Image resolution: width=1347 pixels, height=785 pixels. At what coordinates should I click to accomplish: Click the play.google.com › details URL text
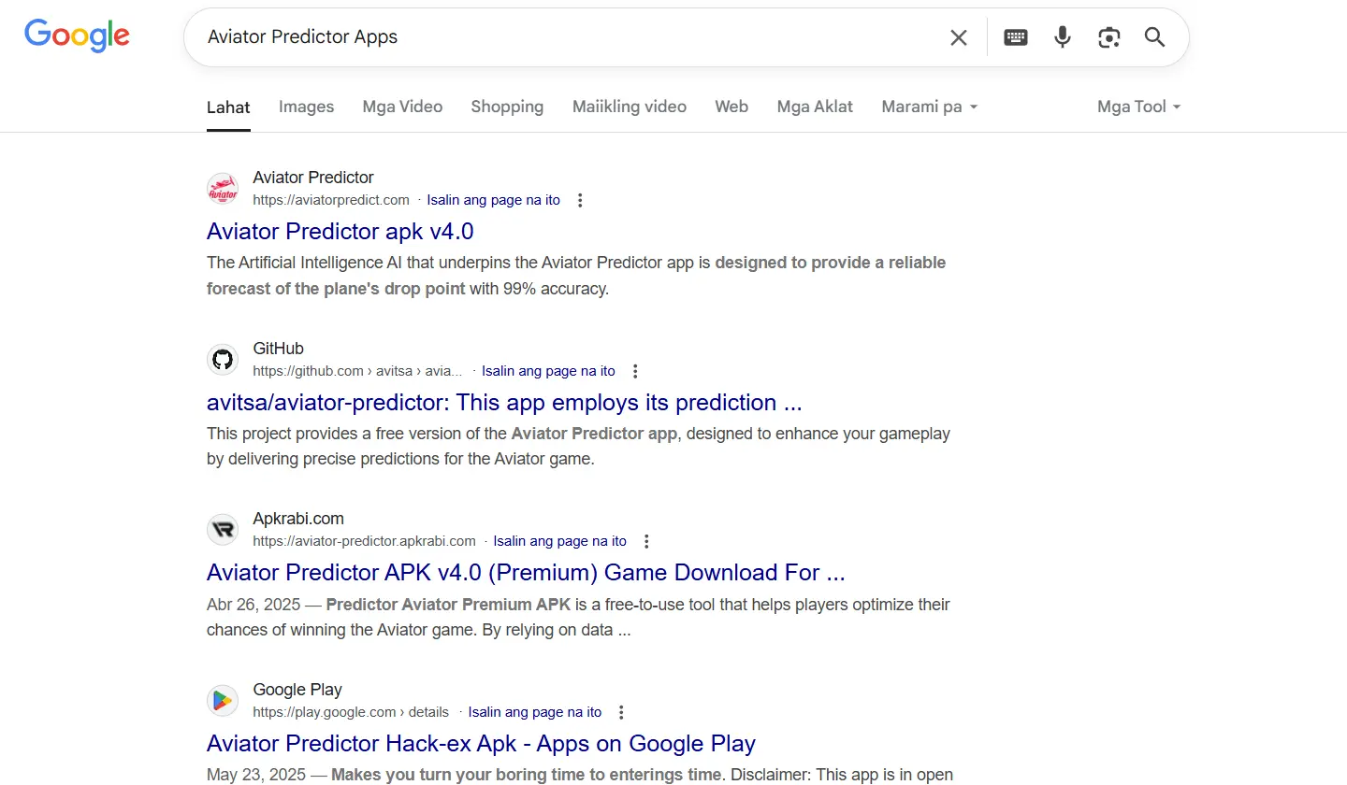coord(351,712)
